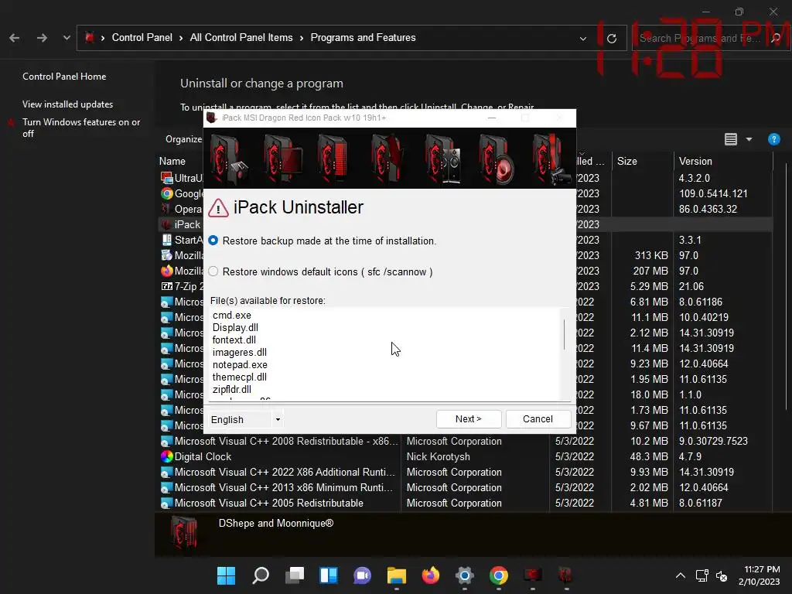Sort by Size column header
Viewport: 792px width, 594px height.
pyautogui.click(x=626, y=162)
